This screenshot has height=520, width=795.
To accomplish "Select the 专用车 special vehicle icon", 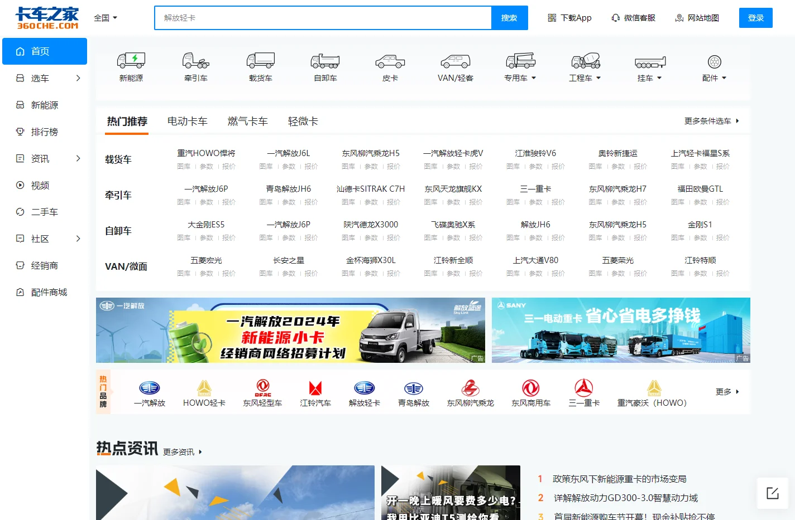I will [x=520, y=60].
